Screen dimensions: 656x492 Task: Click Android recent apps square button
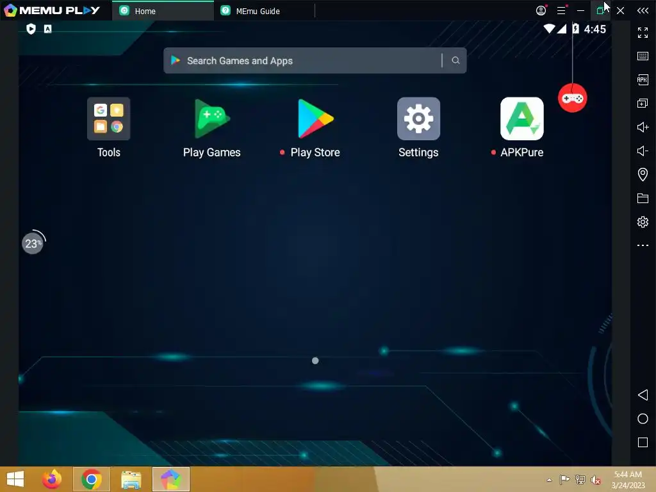(643, 443)
